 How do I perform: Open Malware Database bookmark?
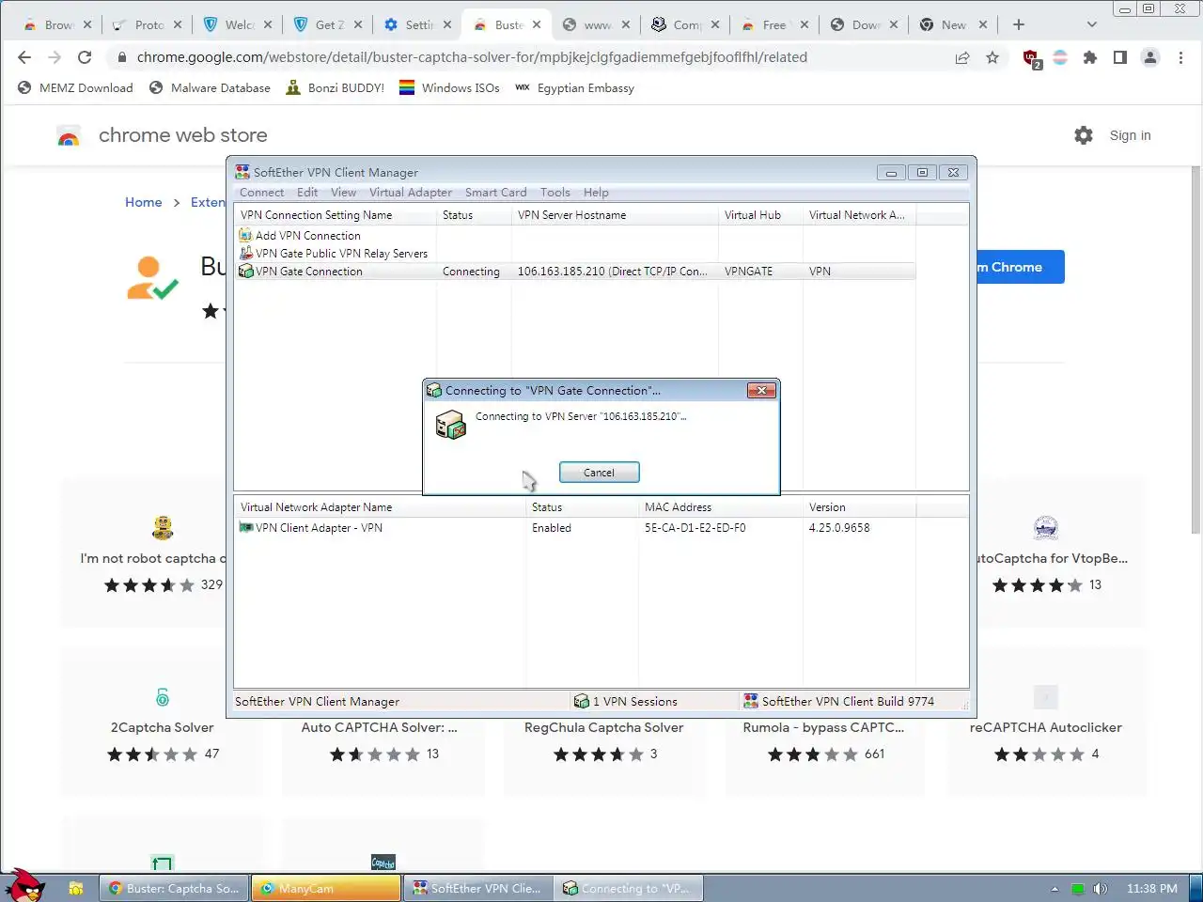point(210,88)
